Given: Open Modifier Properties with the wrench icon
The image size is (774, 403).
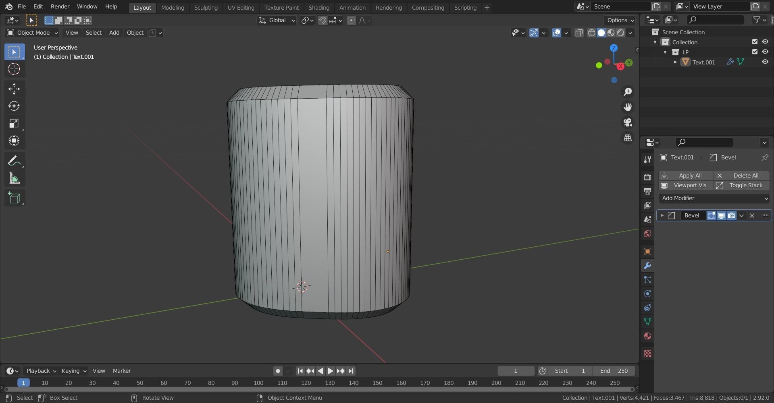Looking at the screenshot, I should (647, 265).
